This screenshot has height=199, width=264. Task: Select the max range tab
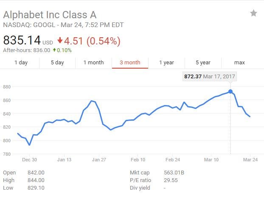239,63
